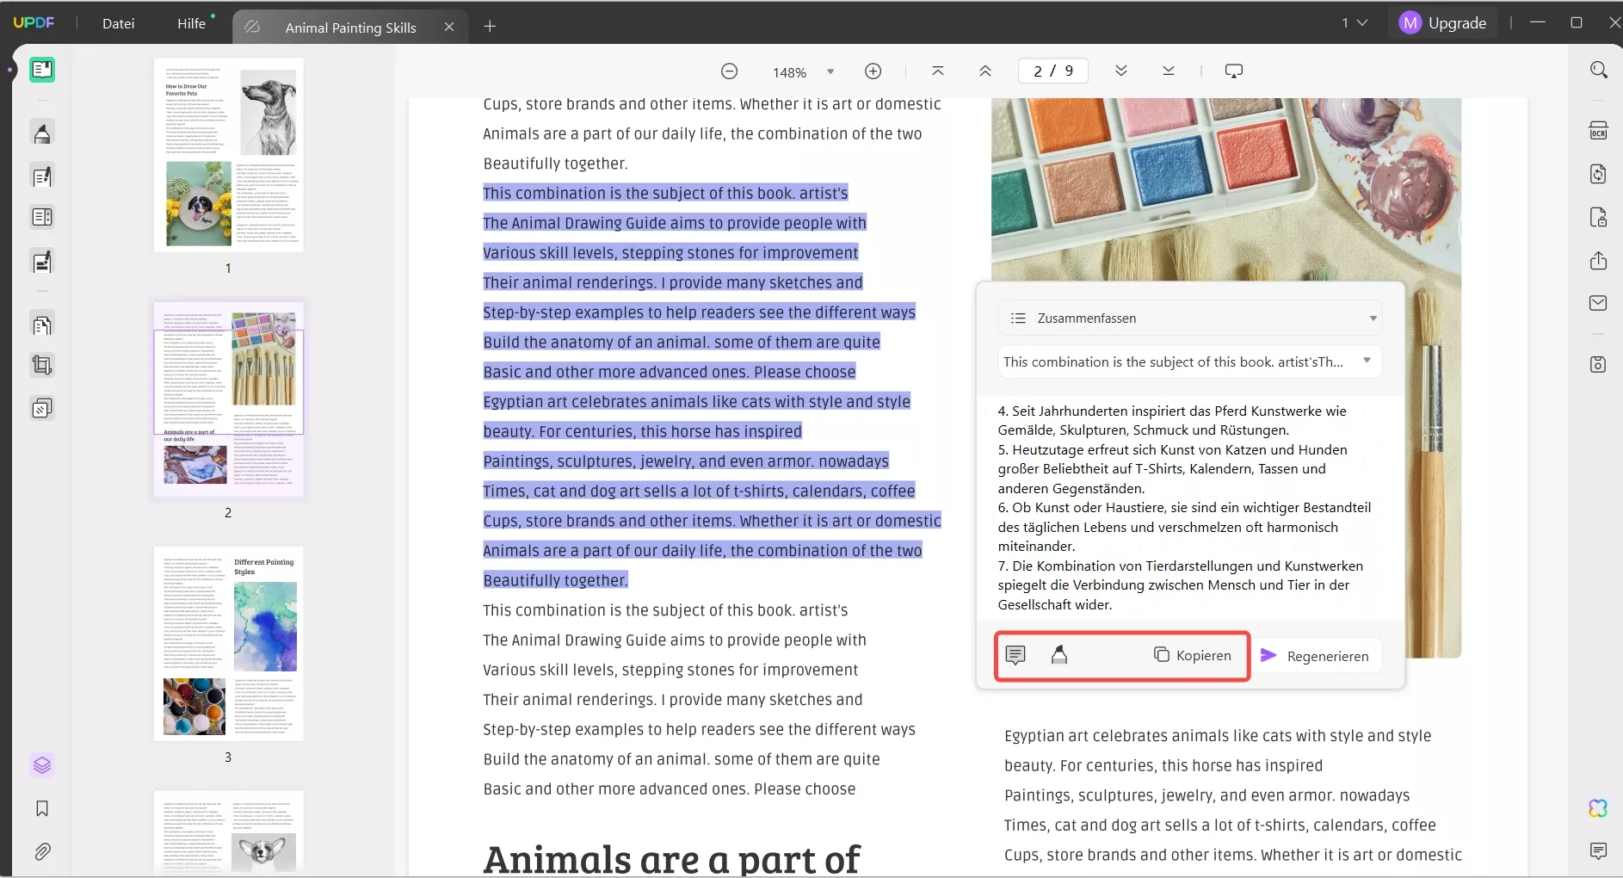The height and width of the screenshot is (878, 1623).
Task: Expand the Zusammenfassen mode dropdown
Action: 1373,318
